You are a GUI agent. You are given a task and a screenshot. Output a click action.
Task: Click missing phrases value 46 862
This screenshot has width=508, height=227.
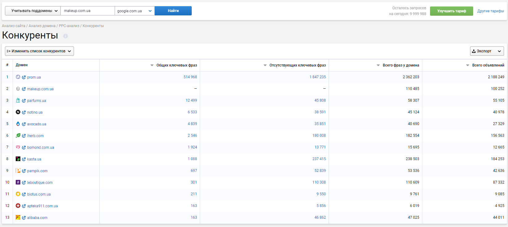(320, 217)
